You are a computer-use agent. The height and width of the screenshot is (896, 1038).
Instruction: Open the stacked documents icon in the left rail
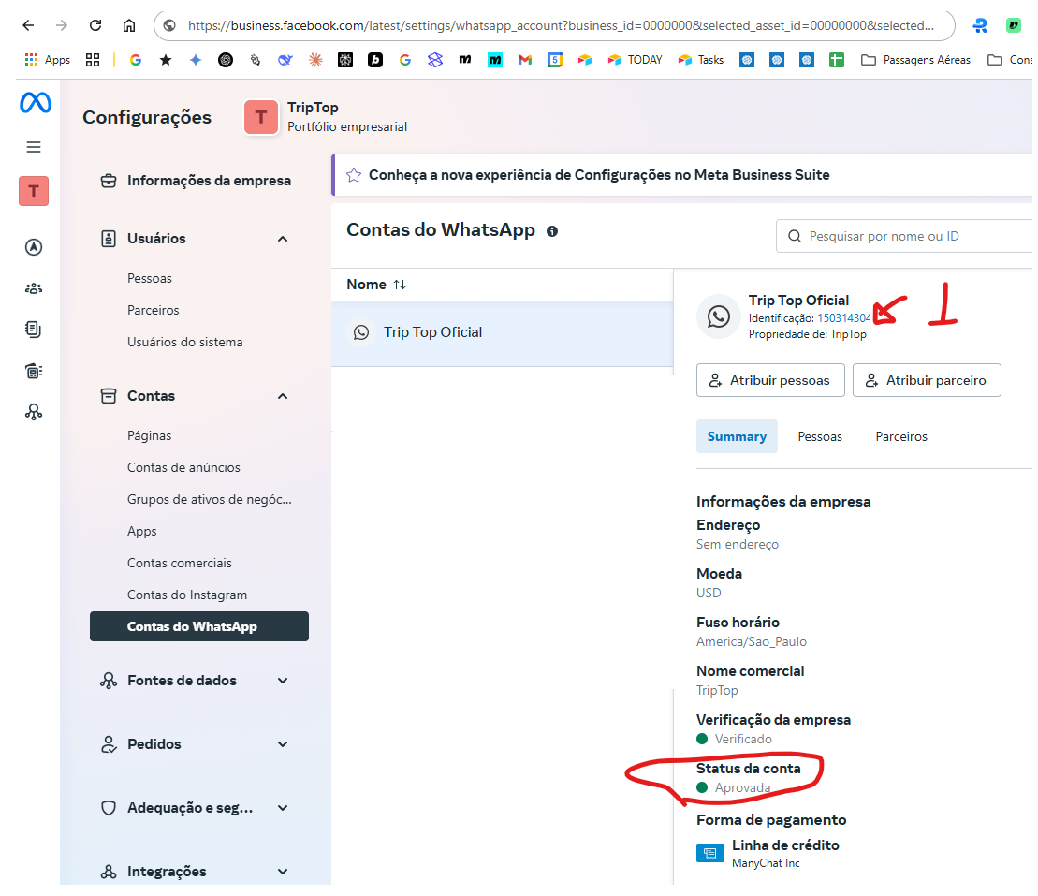[x=34, y=330]
